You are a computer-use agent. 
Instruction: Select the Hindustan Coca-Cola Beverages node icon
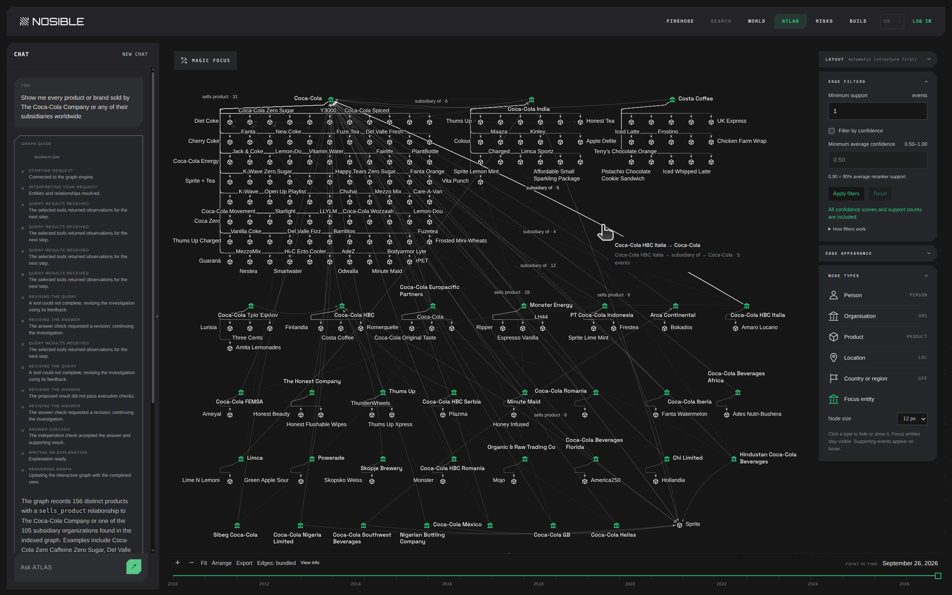tap(734, 459)
